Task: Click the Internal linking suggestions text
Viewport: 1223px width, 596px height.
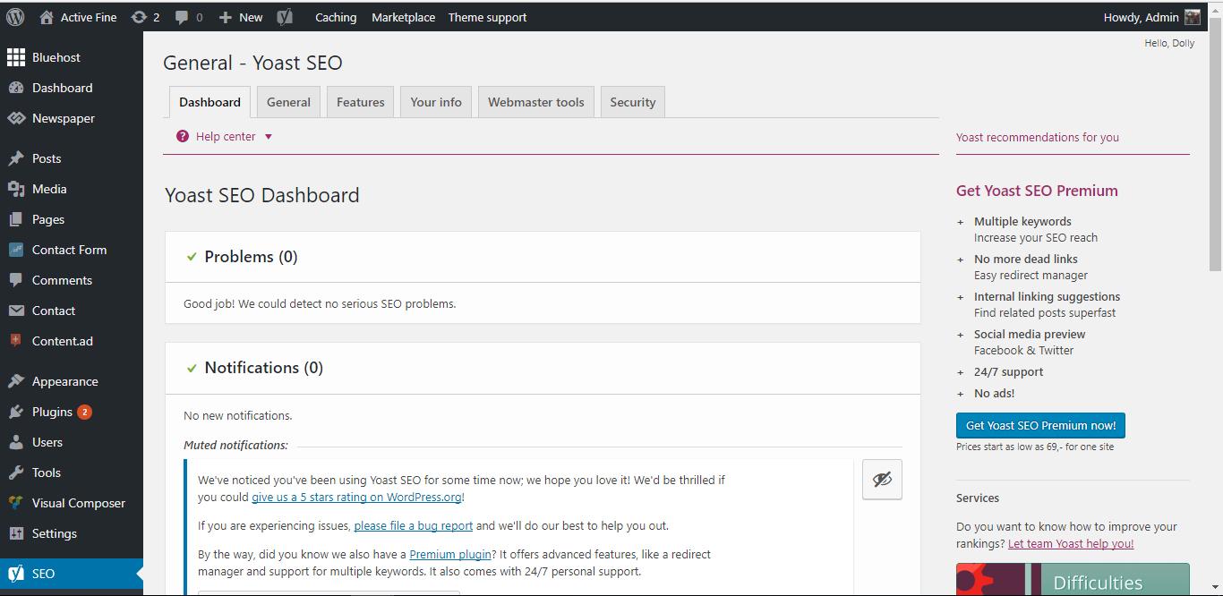Action: pyautogui.click(x=1047, y=296)
